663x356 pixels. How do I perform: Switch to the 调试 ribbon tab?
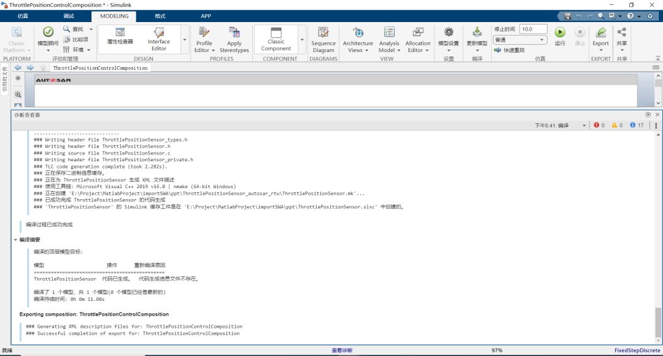point(68,16)
